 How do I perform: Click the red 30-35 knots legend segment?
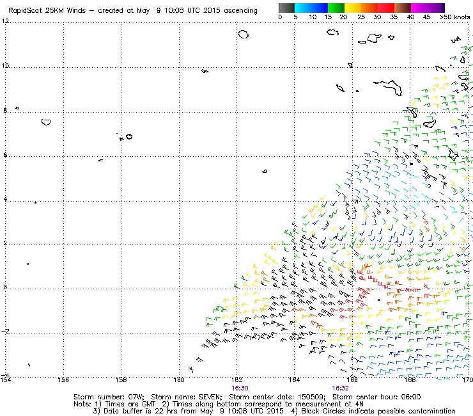click(x=386, y=8)
